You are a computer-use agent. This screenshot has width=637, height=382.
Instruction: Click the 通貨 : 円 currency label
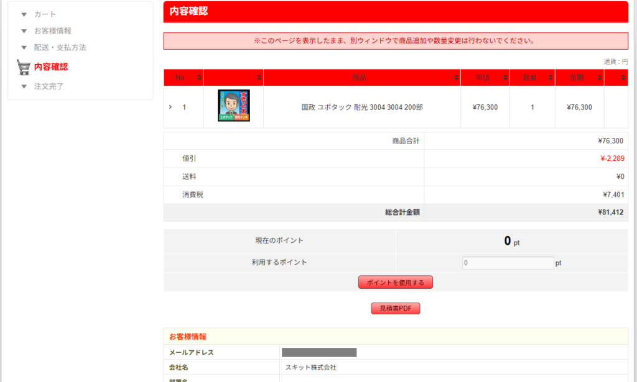615,61
